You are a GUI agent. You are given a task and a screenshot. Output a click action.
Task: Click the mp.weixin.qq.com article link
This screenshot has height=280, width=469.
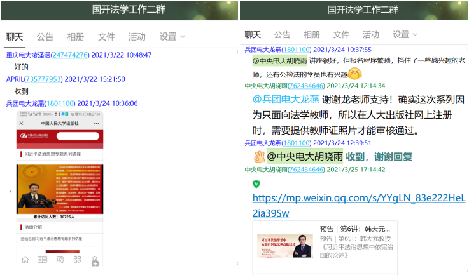point(359,204)
